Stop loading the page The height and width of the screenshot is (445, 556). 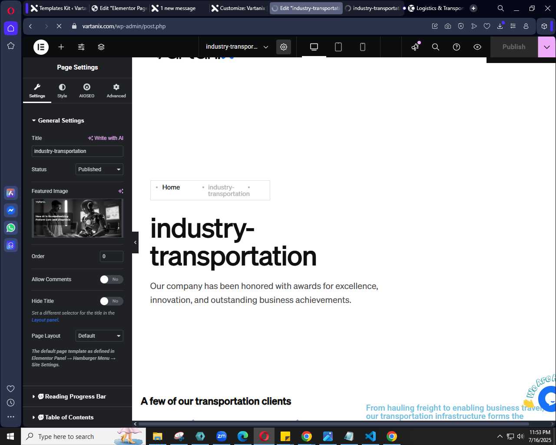(x=59, y=26)
